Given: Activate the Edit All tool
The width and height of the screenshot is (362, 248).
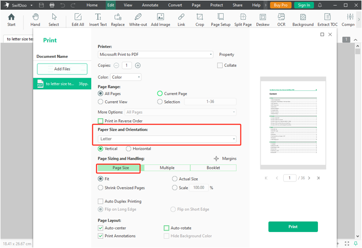Looking at the screenshot, I should (78, 20).
